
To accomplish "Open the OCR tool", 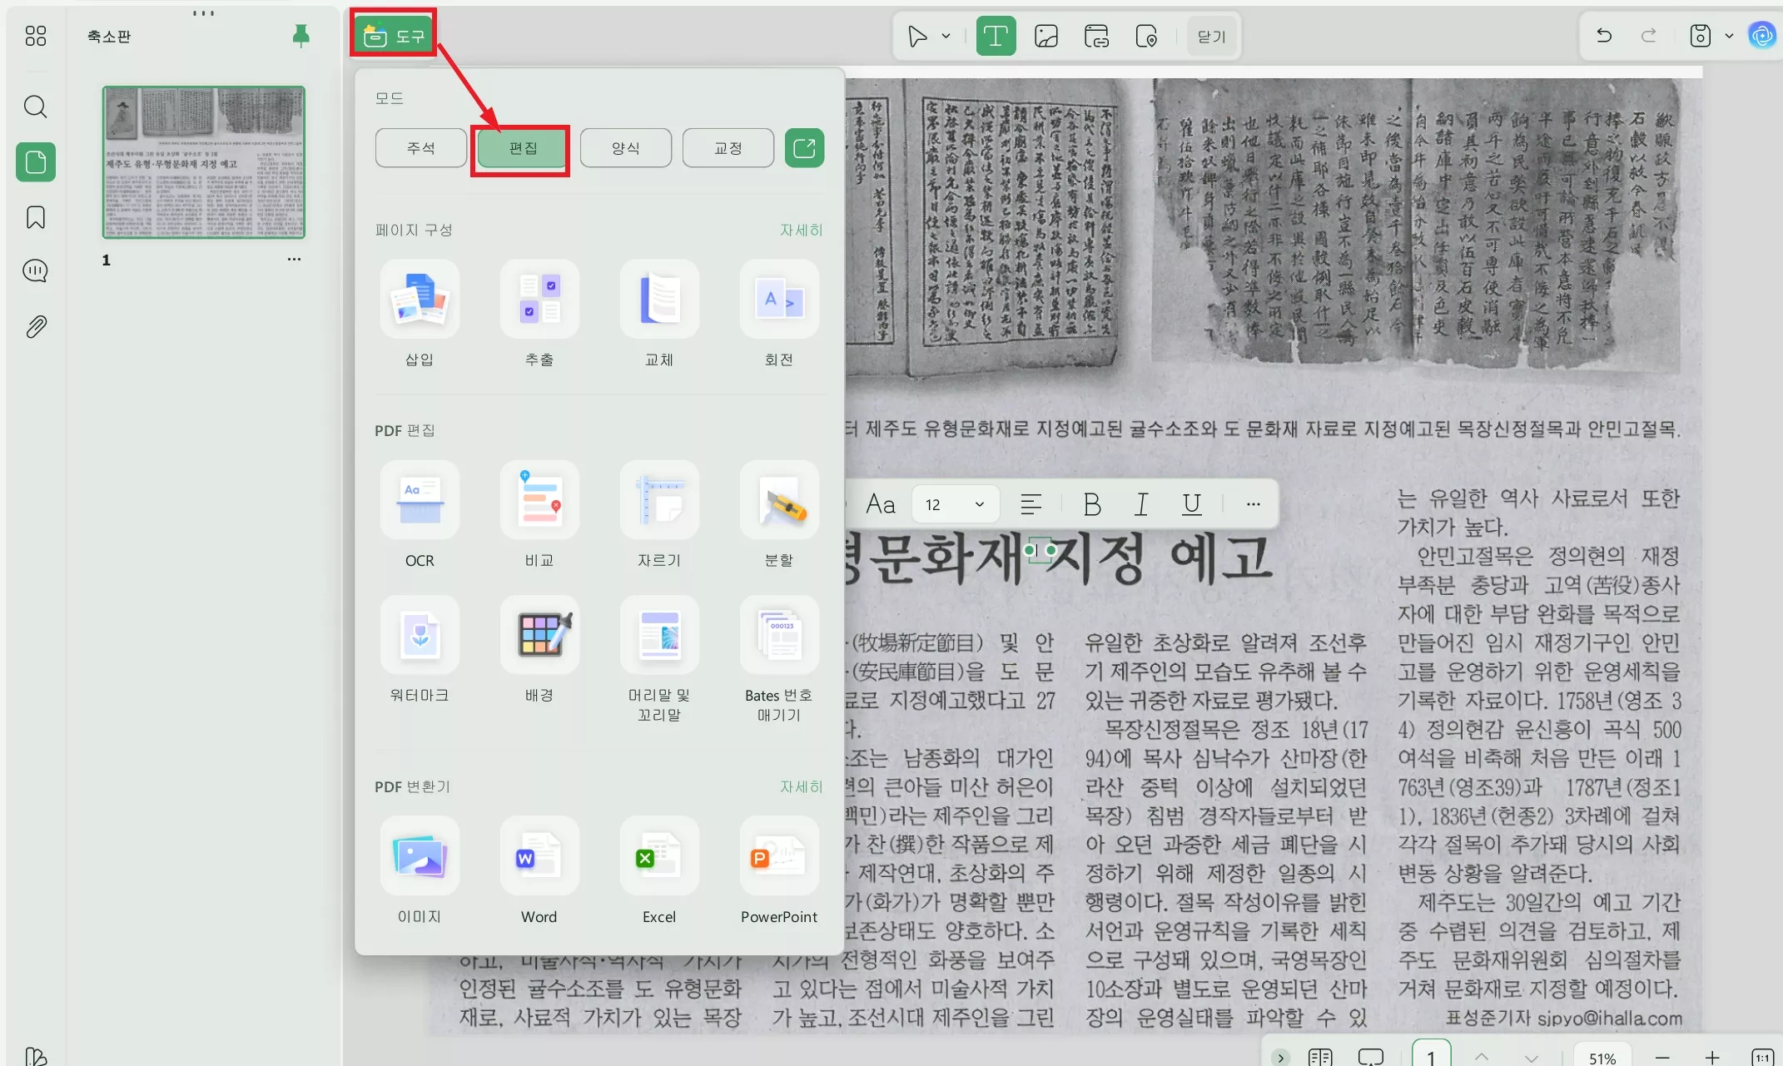I will [419, 500].
